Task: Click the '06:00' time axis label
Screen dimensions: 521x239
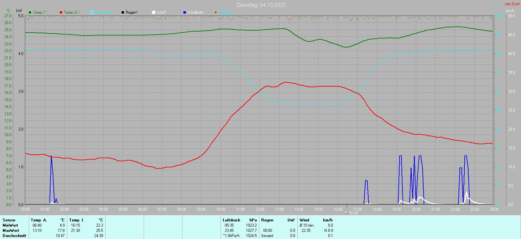Action: 143,209
